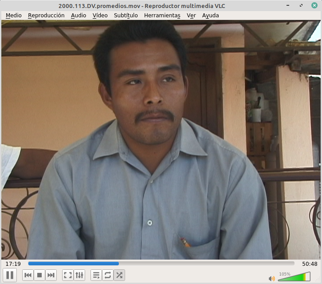
Task: Show extended settings and effects
Action: pos(79,275)
